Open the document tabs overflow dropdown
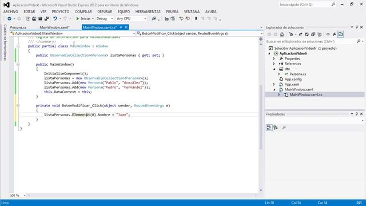This screenshot has height=206, width=366. click(261, 27)
